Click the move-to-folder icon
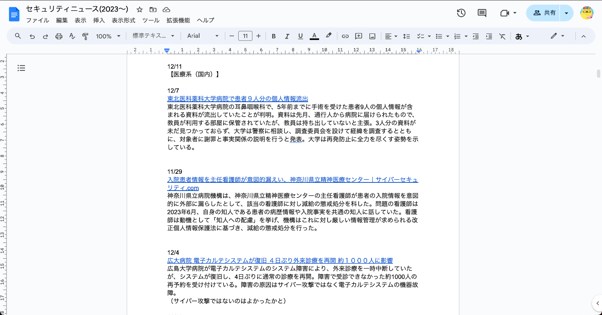 (153, 9)
